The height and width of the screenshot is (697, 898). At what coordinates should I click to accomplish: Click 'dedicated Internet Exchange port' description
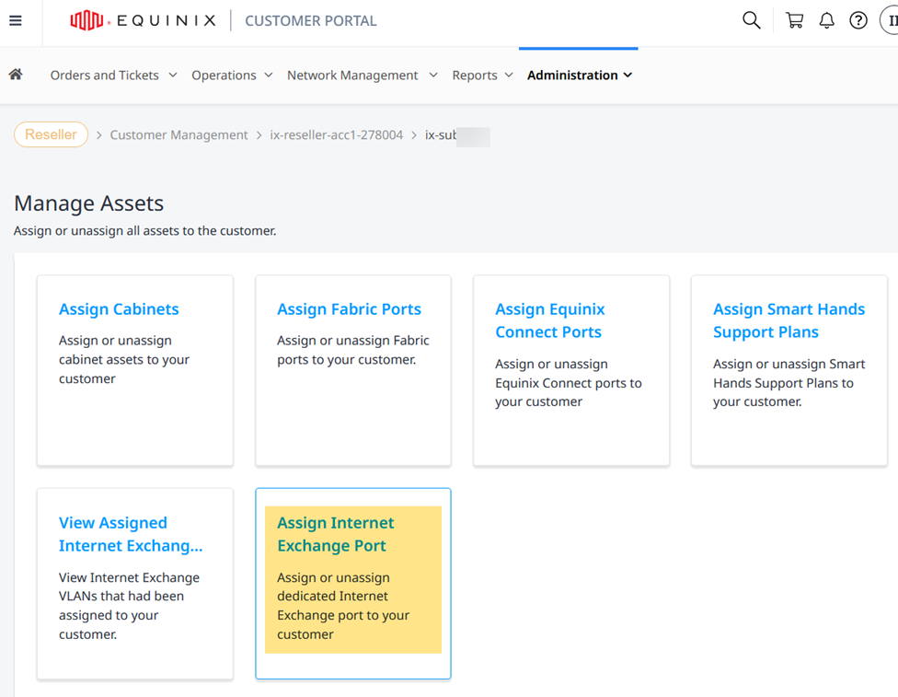343,606
